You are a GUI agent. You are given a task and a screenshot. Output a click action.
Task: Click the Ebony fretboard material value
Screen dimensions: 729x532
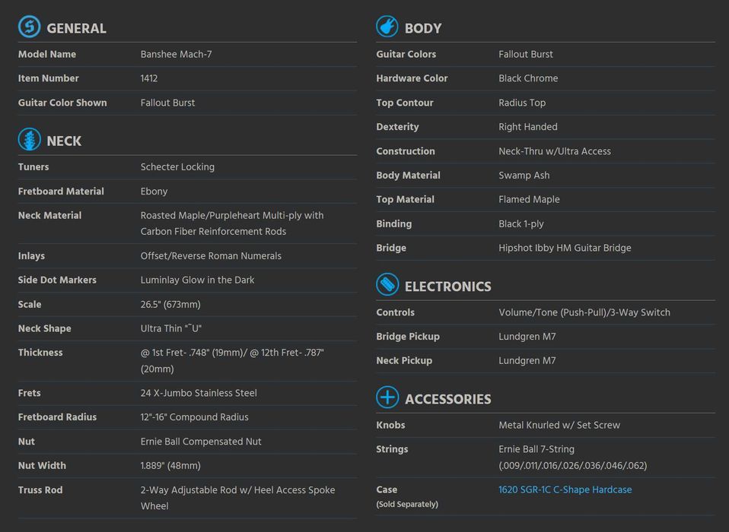pos(154,192)
